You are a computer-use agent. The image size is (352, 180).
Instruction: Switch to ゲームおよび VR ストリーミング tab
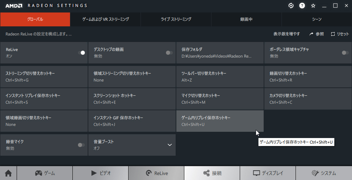tap(106, 19)
